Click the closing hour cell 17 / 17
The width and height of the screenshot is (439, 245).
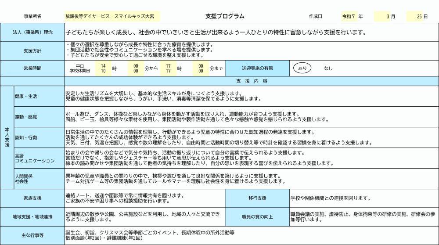[168, 68]
